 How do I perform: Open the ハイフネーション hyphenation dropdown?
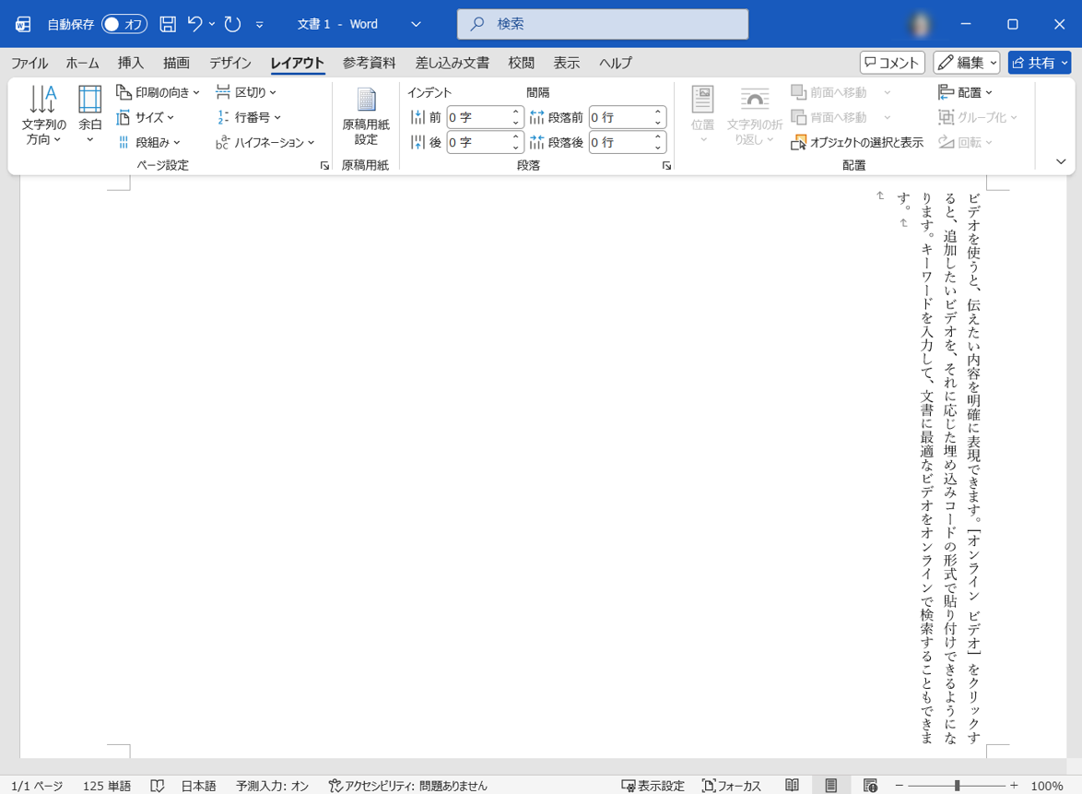(x=265, y=142)
